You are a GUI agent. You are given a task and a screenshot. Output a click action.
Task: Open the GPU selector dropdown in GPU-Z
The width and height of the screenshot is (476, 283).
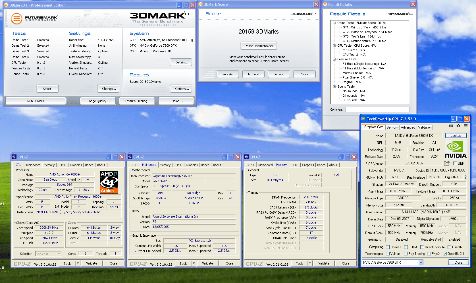coord(421,263)
